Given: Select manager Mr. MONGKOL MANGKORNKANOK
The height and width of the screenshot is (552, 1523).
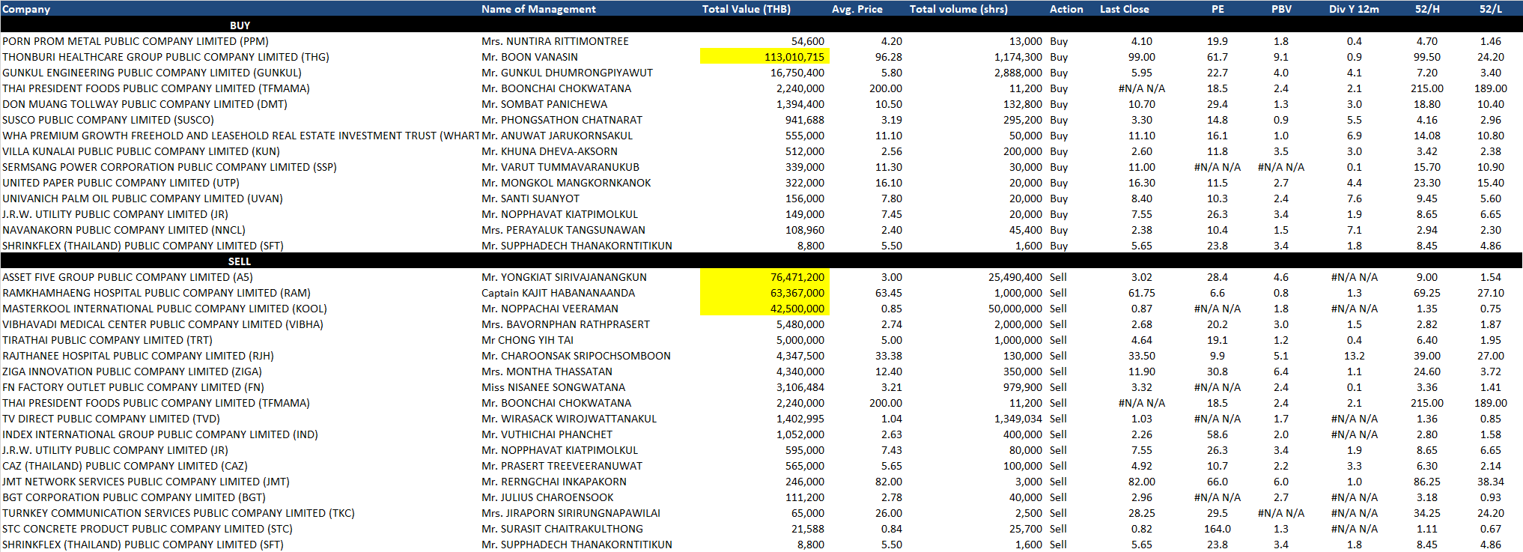Looking at the screenshot, I should click(x=566, y=183).
